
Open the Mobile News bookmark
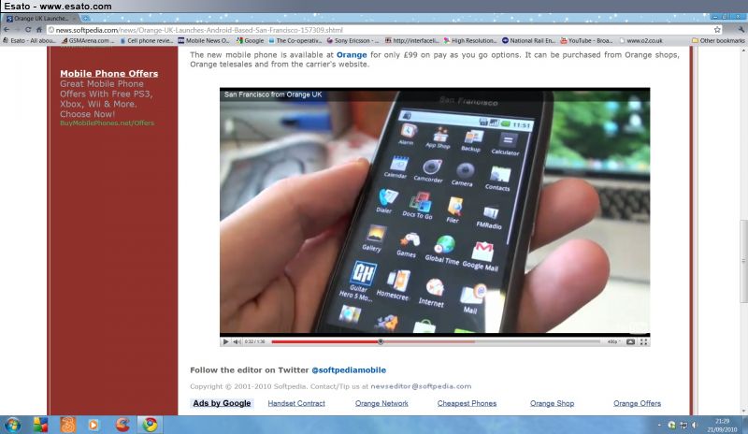click(x=204, y=40)
